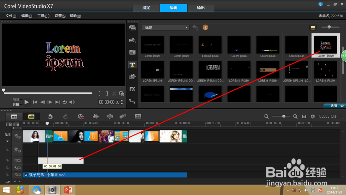
Task: Open PowerPoint from the Windows taskbar
Action: coord(68,190)
